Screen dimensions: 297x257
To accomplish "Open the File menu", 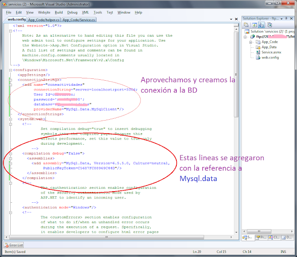I will (8, 13).
